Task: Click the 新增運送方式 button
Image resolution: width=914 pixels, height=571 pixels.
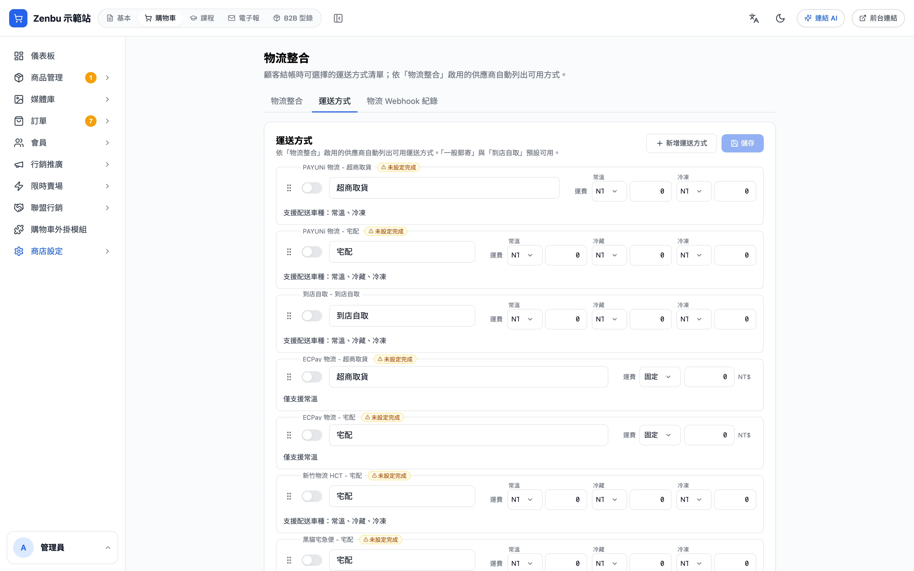Action: pyautogui.click(x=681, y=143)
